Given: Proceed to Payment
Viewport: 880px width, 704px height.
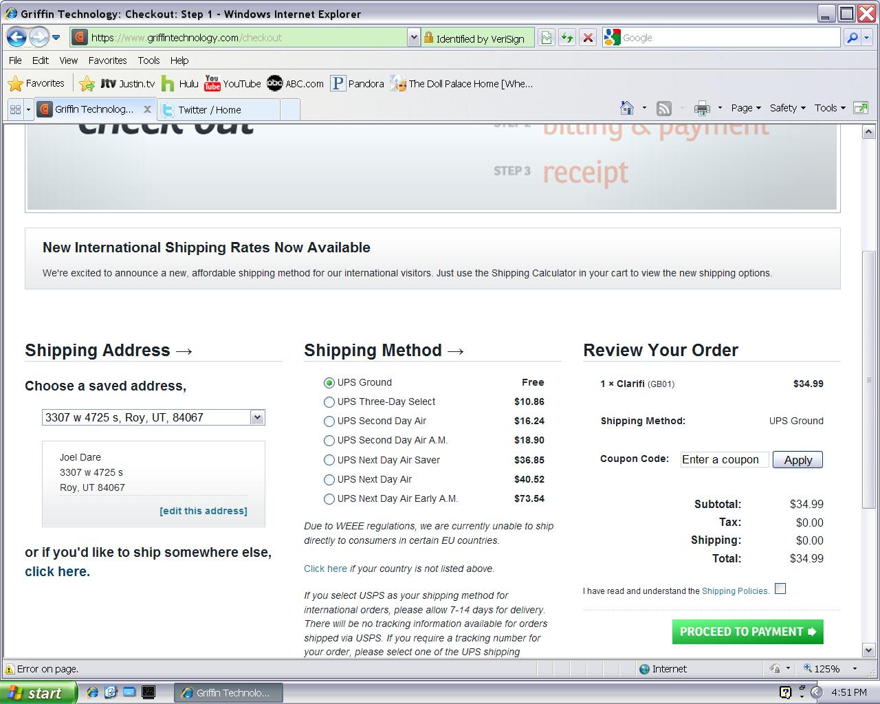Looking at the screenshot, I should [748, 632].
